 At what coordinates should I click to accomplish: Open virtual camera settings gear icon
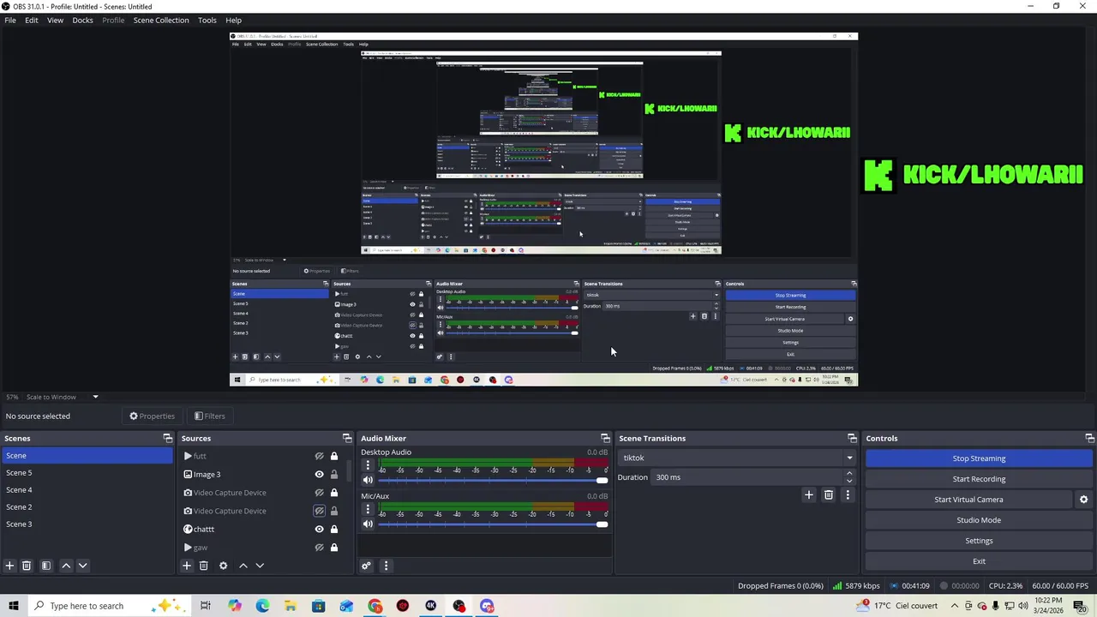point(1083,500)
